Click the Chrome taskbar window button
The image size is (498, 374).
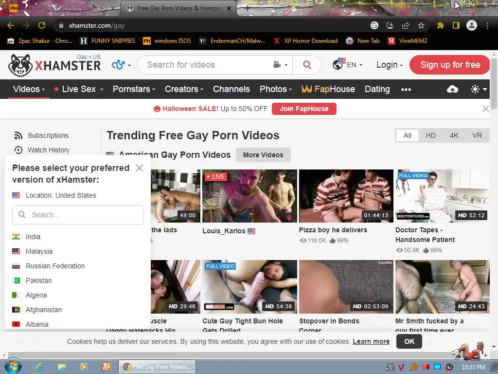coord(157,367)
